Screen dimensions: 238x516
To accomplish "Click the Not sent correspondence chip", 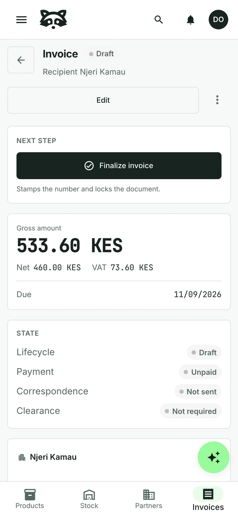I will tap(198, 391).
